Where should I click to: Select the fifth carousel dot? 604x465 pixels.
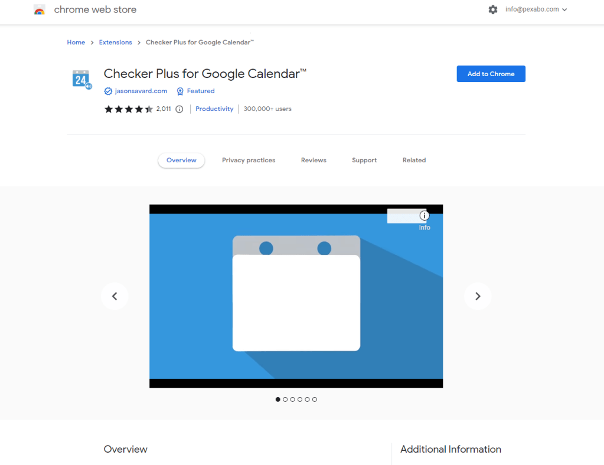pyautogui.click(x=307, y=399)
